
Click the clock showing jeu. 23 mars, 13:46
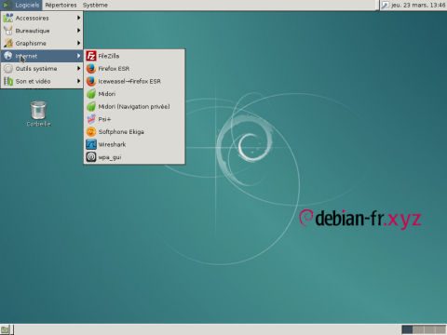pyautogui.click(x=418, y=5)
